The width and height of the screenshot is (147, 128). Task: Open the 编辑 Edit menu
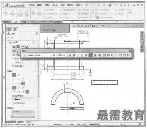click(40, 5)
